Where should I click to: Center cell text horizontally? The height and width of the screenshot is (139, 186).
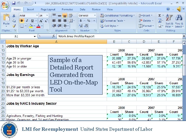59,21
